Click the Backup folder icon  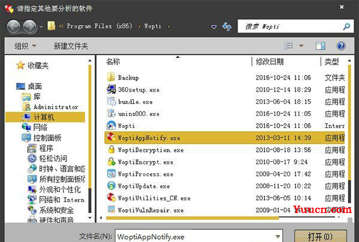point(111,77)
